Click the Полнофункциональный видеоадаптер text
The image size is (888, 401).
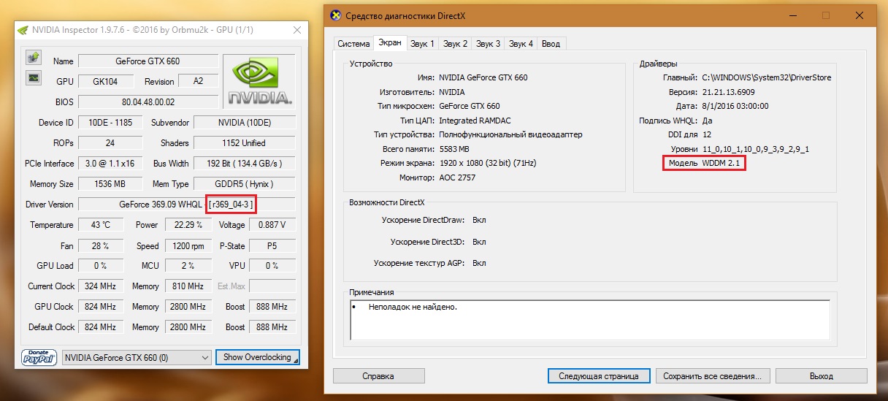coord(510,134)
